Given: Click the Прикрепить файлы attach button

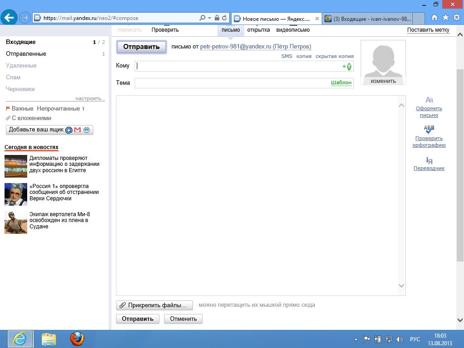Looking at the screenshot, I should coord(155,305).
